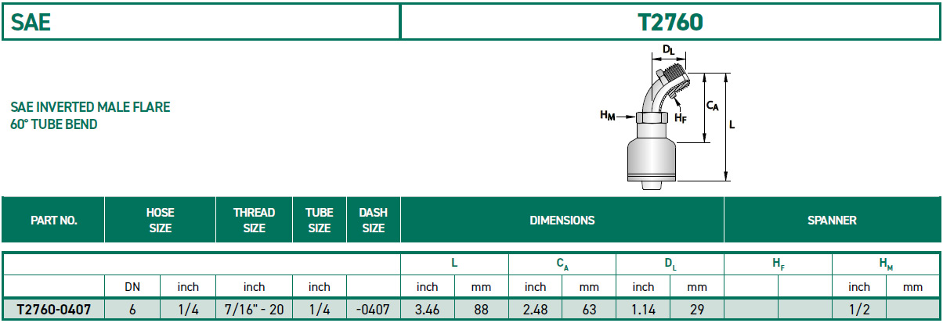The image size is (943, 323).
Task: Click the CA sub-header in the table
Action: pyautogui.click(x=562, y=264)
